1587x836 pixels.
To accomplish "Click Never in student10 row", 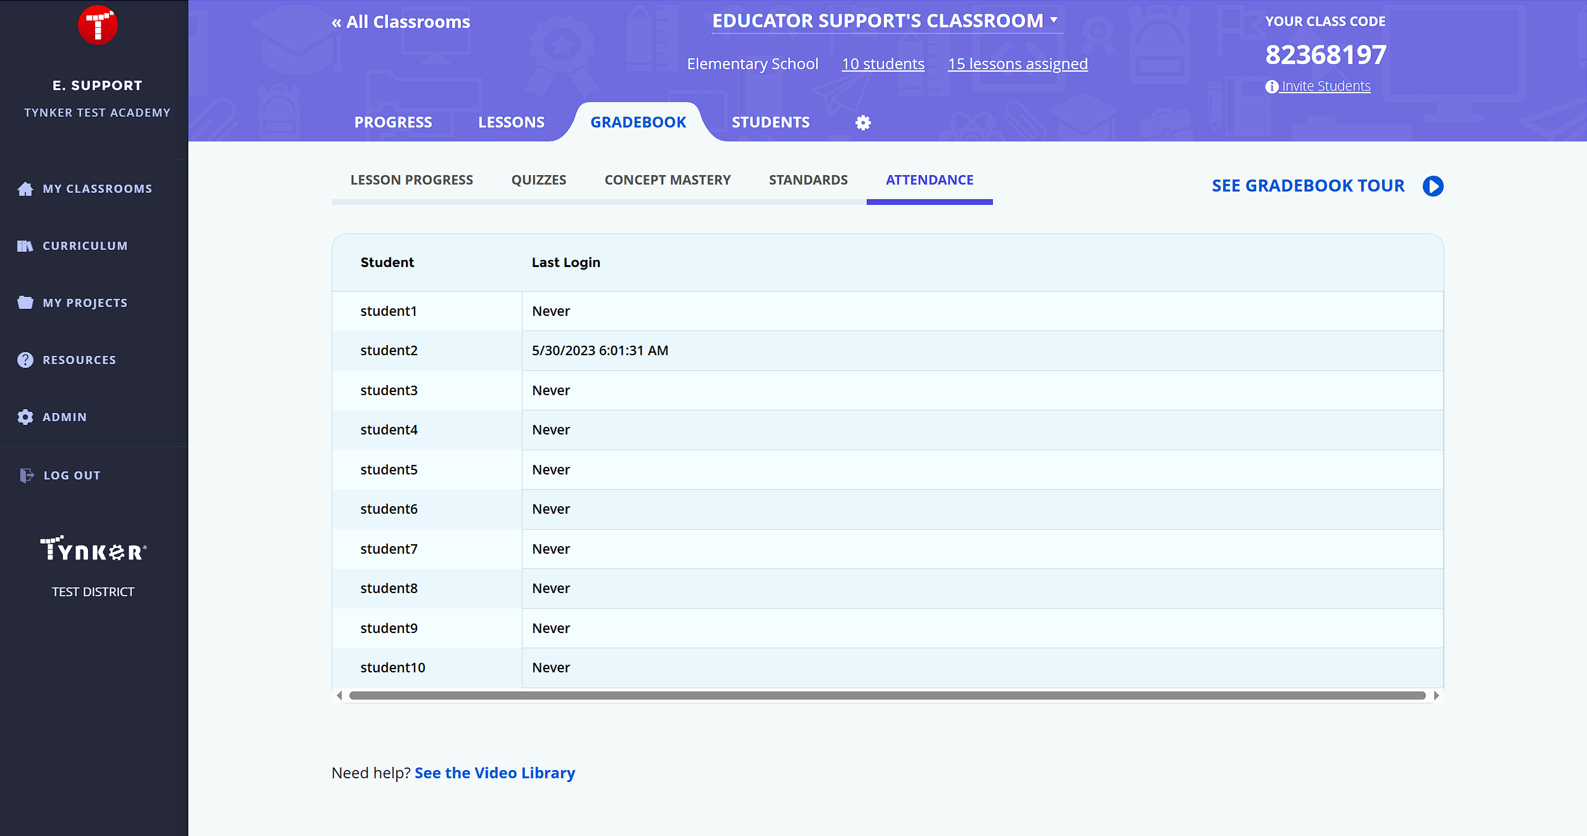I will click(551, 668).
